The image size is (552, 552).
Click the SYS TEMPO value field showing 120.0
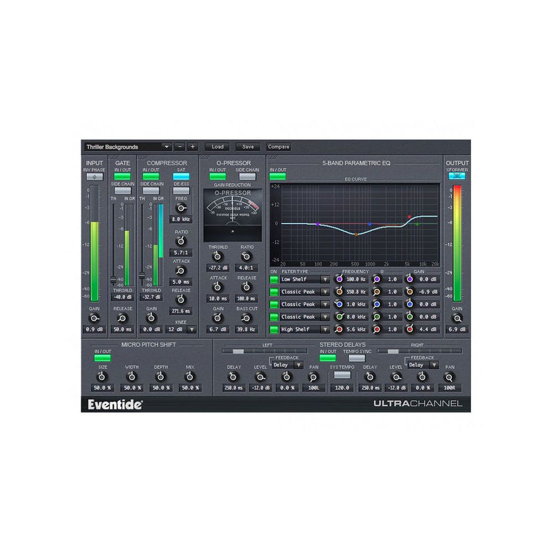[342, 387]
